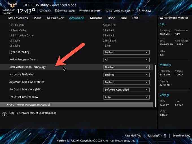Select the Hyper-Threading label
The image size is (192, 144).
19,52
